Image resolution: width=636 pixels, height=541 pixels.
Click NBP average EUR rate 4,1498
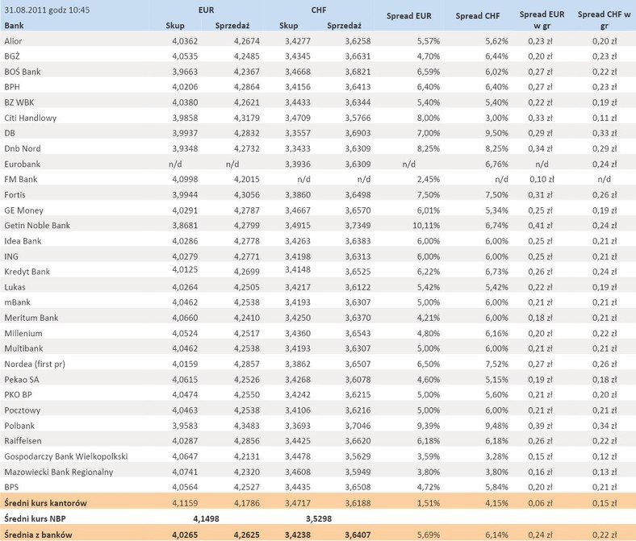coord(206,518)
